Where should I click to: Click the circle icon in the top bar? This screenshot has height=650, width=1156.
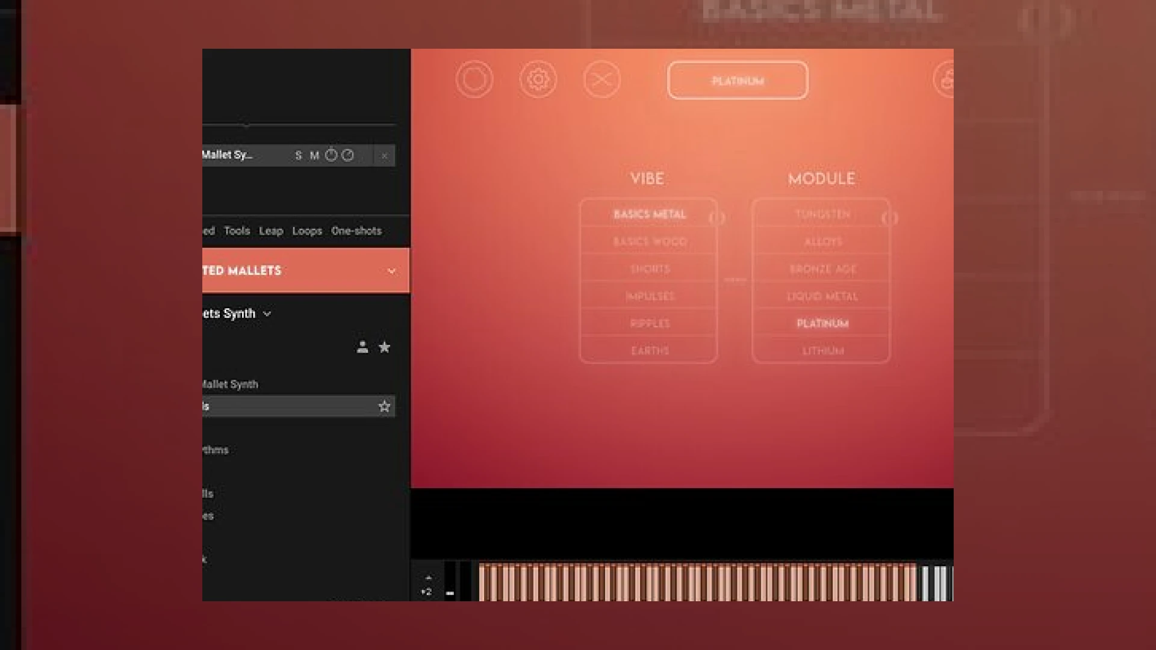[x=474, y=79]
